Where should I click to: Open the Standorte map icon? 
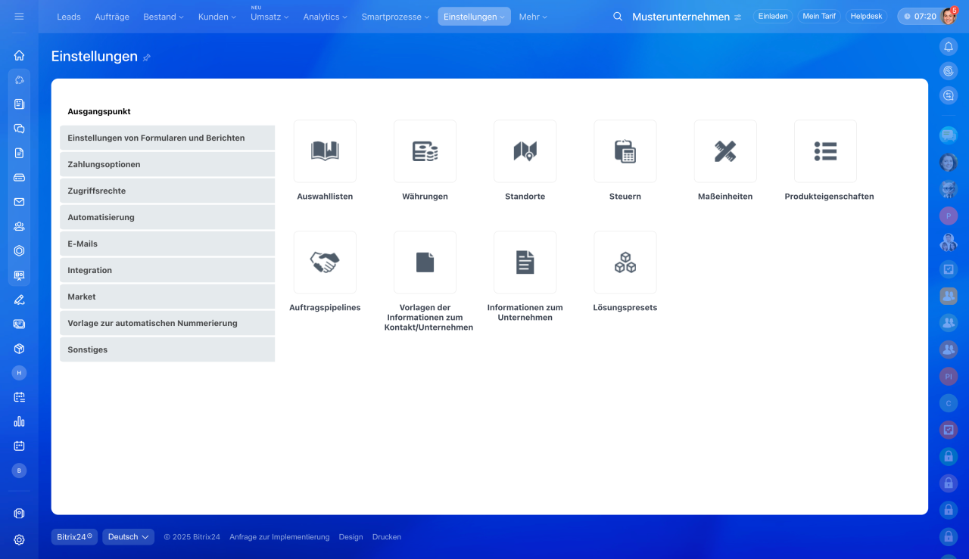(x=525, y=151)
